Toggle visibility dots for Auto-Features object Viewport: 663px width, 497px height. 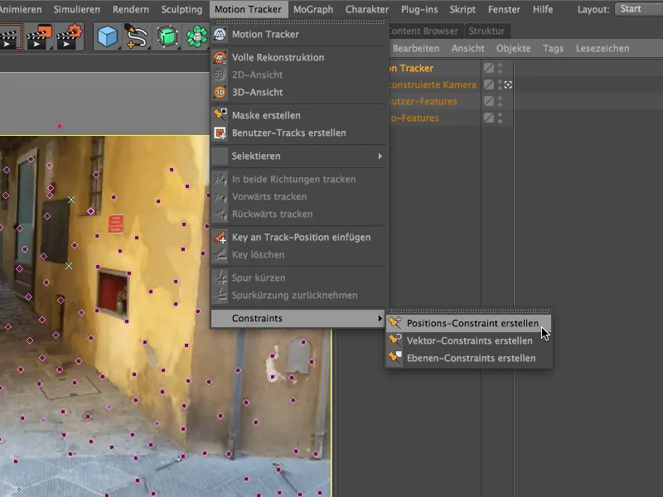pyautogui.click(x=500, y=118)
